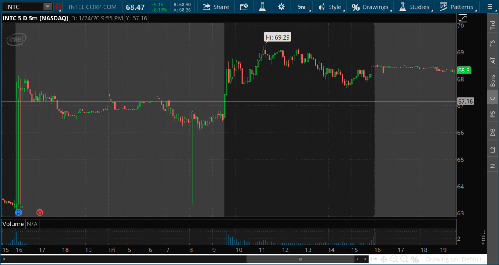Image resolution: width=499 pixels, height=265 pixels.
Task: Open the Drawings menu
Action: pyautogui.click(x=371, y=7)
